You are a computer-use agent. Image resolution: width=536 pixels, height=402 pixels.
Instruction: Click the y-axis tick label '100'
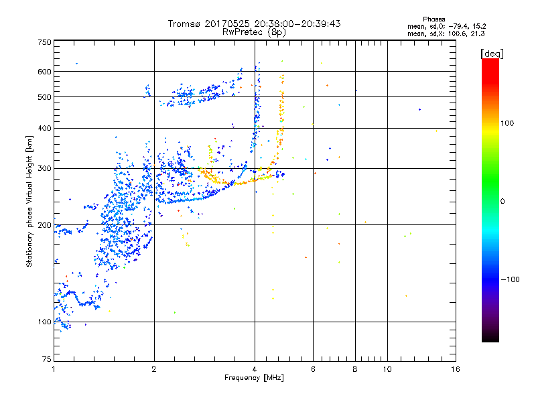[x=44, y=322]
